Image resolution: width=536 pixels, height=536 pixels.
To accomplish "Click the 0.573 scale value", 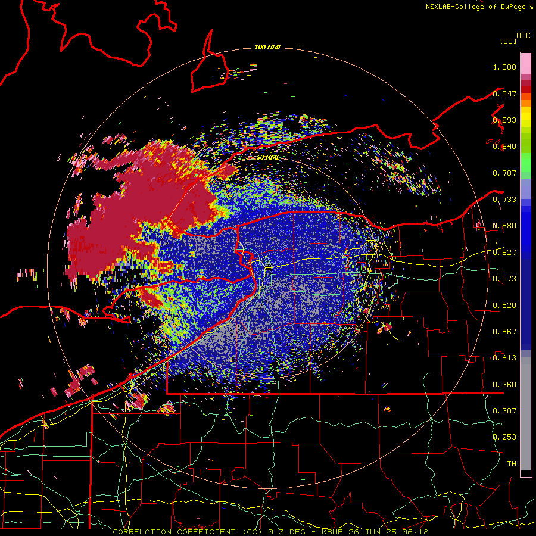I will [504, 279].
